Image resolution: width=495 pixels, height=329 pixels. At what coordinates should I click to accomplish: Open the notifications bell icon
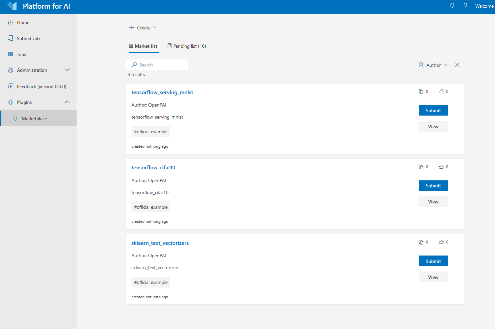click(452, 6)
